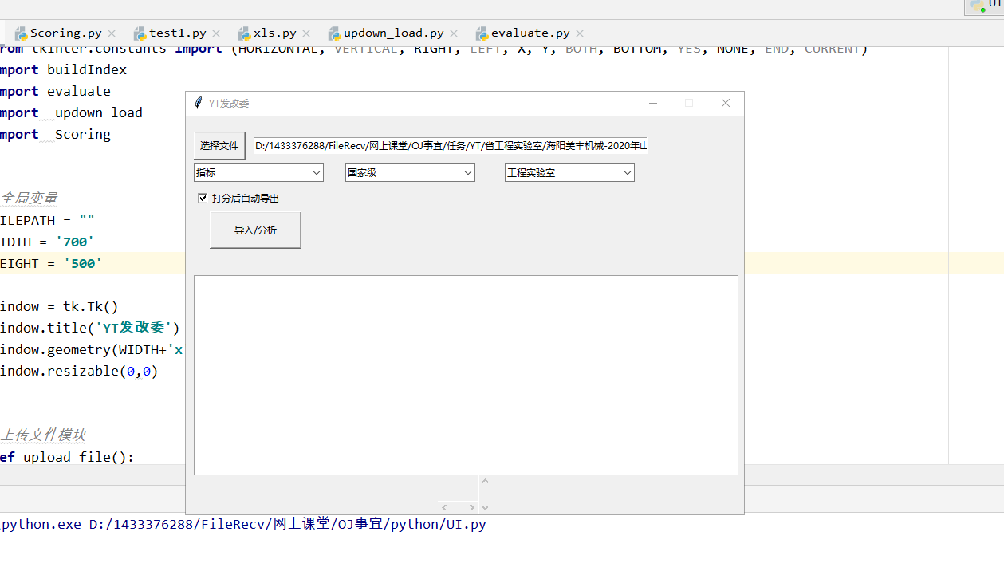Image resolution: width=1004 pixels, height=571 pixels.
Task: Toggle the 打分后自动导出 checkbox
Action: [x=203, y=198]
